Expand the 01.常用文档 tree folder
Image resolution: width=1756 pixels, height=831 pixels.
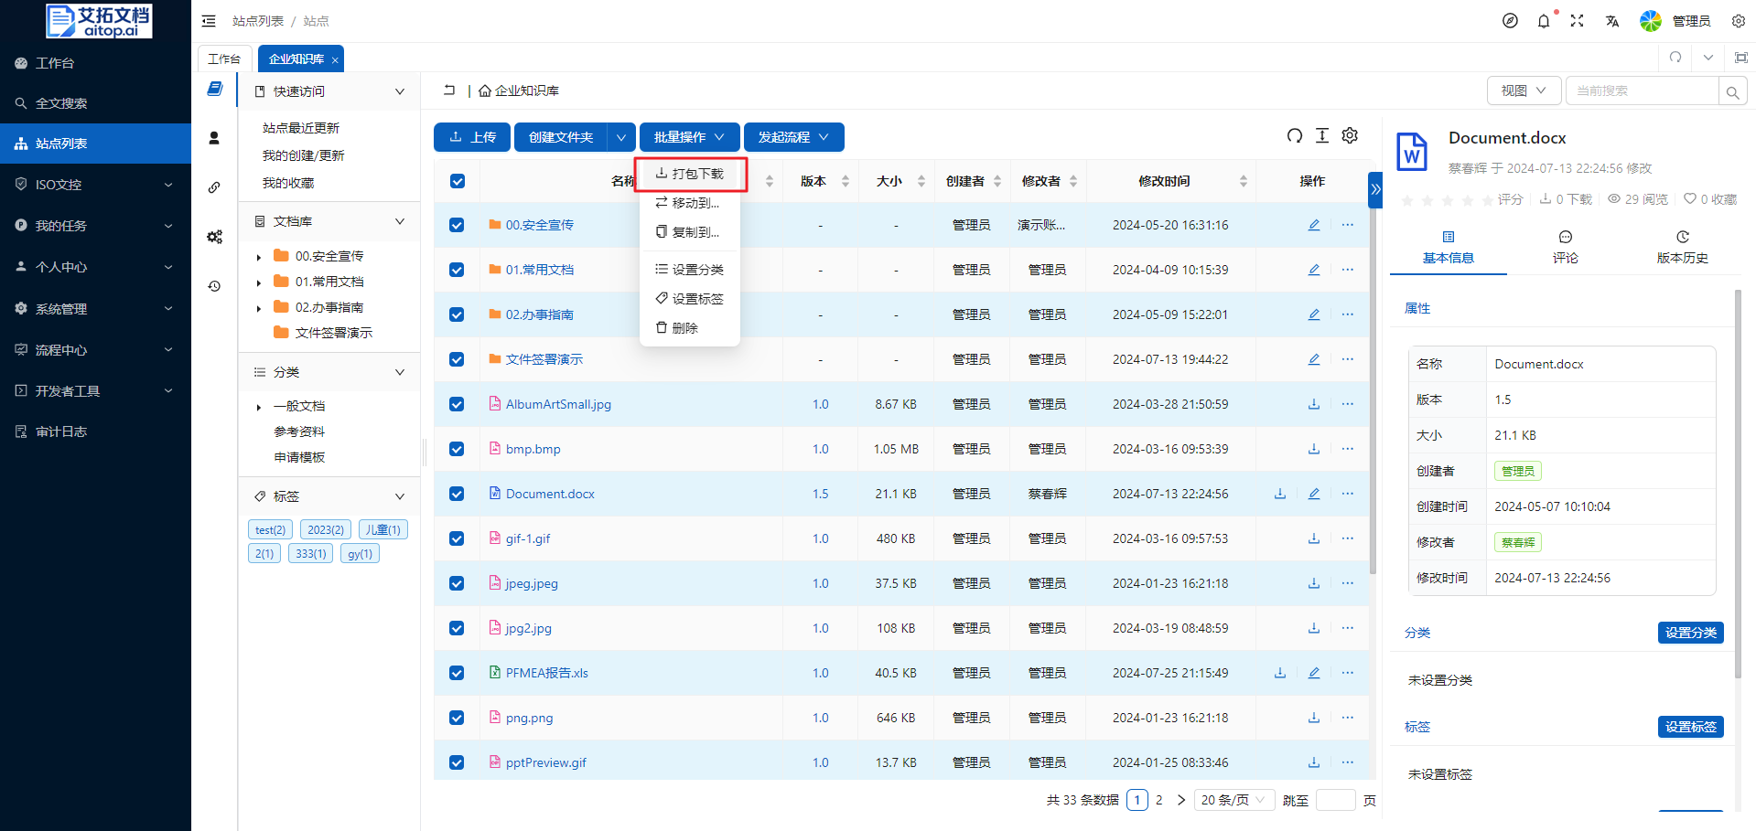pos(259,282)
